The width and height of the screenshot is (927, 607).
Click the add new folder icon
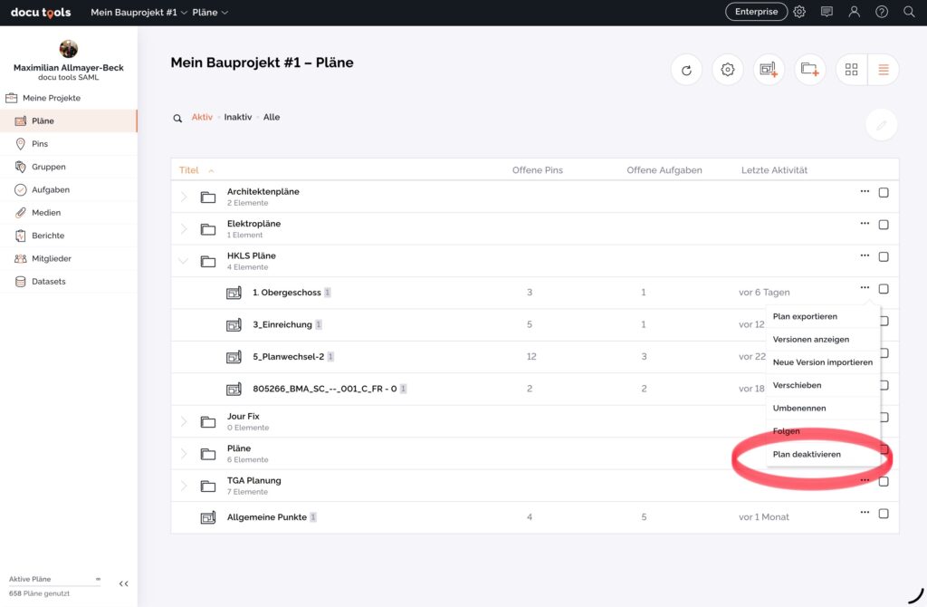(810, 70)
